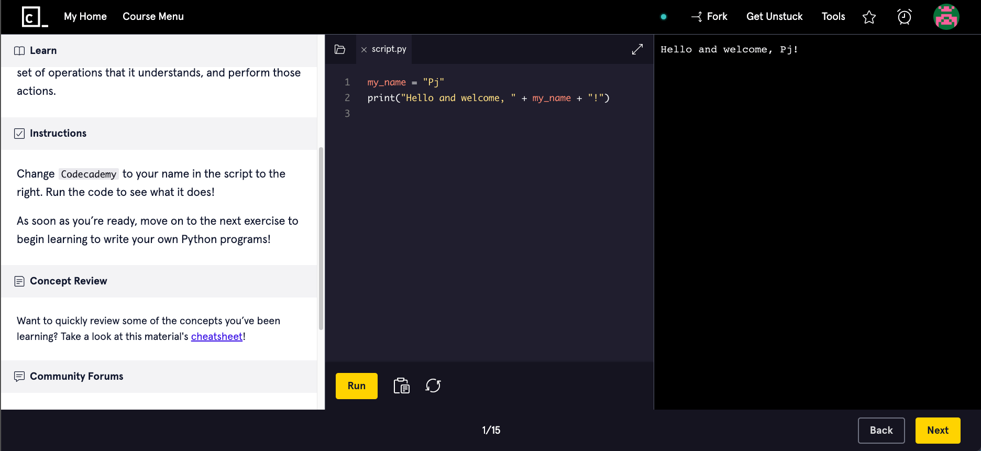The height and width of the screenshot is (451, 981).
Task: Open the file explorer folder icon
Action: point(340,49)
